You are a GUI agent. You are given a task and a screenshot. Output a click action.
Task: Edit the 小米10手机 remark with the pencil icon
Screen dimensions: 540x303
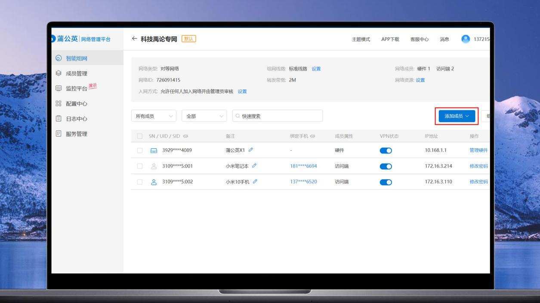coord(255,181)
